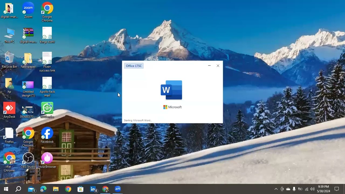Click the microphone tray icon
Image resolution: width=345 pixels, height=194 pixels.
pos(294,189)
